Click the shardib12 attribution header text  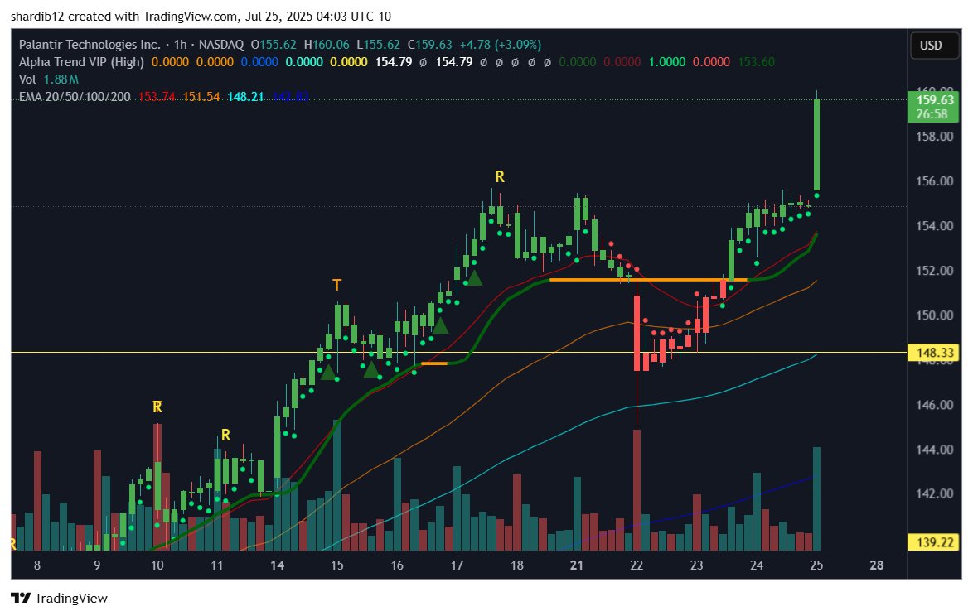[x=201, y=17]
